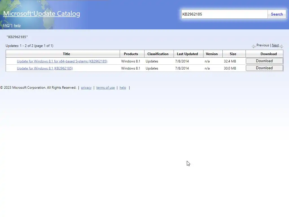Click the "KB2962185" search results heading
The image size is (289, 217).
(17, 37)
